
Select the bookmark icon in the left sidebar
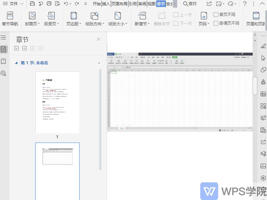click(x=4, y=62)
